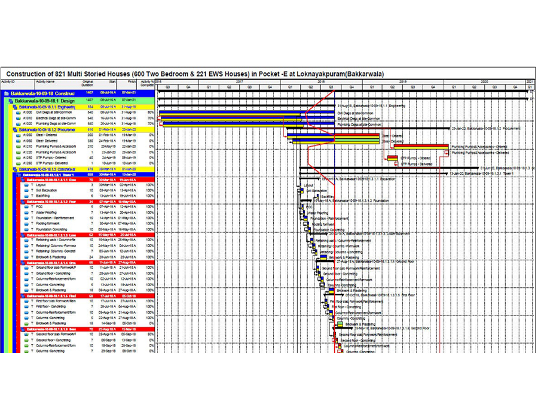Click the 2018 year header in the timescale
538x419 pixels.
(321, 82)
